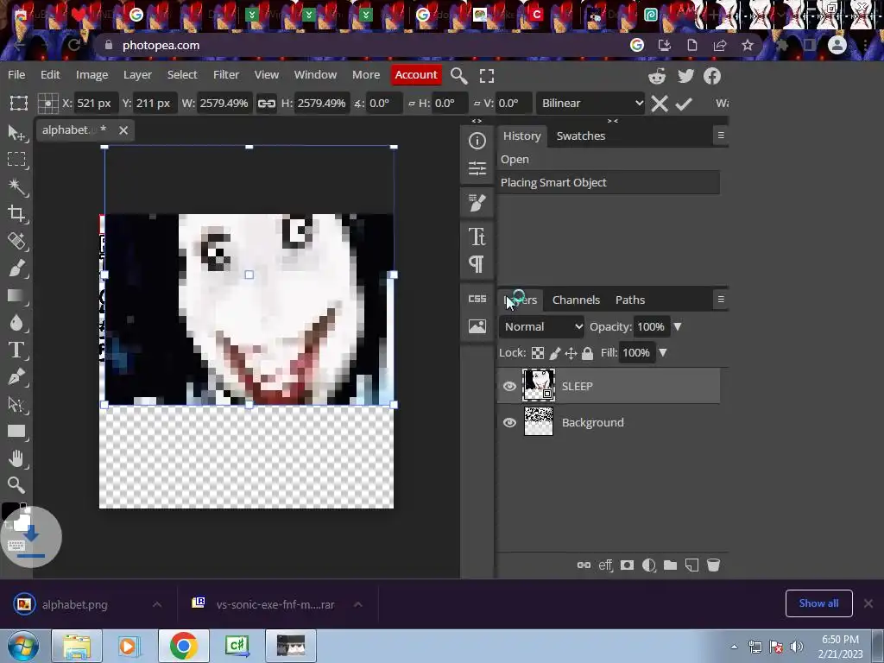Switch to the Paths tab
Screen dimensions: 884x663
[630, 300]
